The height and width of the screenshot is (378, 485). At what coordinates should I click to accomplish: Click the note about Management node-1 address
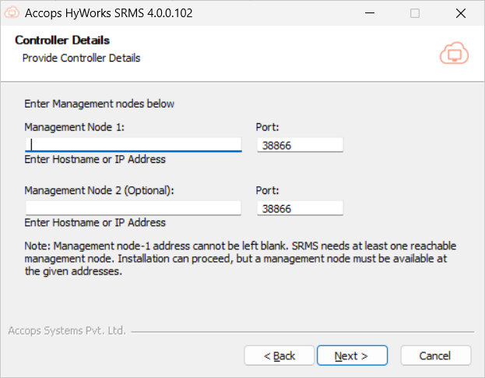coord(240,259)
